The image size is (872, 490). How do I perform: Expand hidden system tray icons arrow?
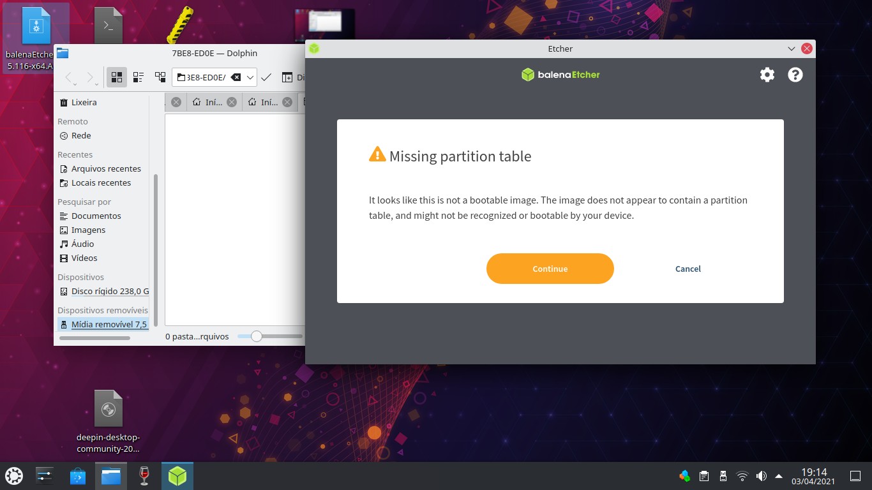[x=779, y=476]
